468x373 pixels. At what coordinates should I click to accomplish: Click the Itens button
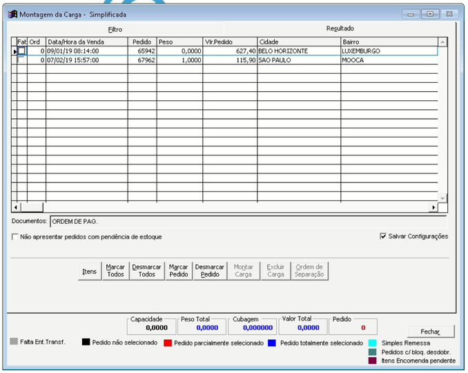click(x=89, y=271)
